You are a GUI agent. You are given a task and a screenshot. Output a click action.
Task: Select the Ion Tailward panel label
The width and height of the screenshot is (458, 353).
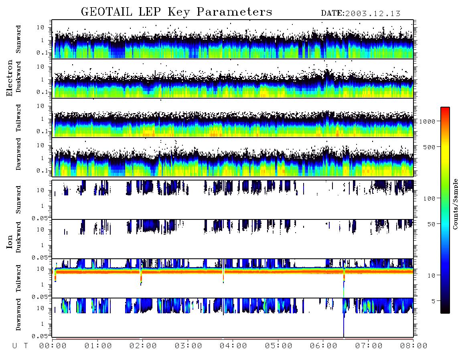(18, 278)
